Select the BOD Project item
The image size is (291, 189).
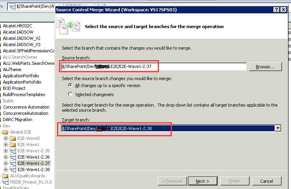[x=14, y=88]
